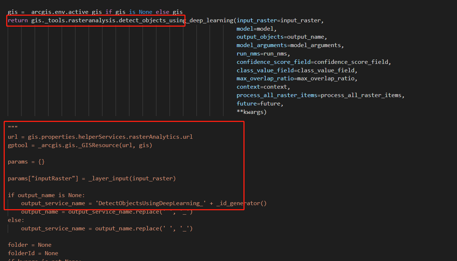Click the rasterAnalytics.url assignment line
This screenshot has height=261, width=457.
pos(100,137)
